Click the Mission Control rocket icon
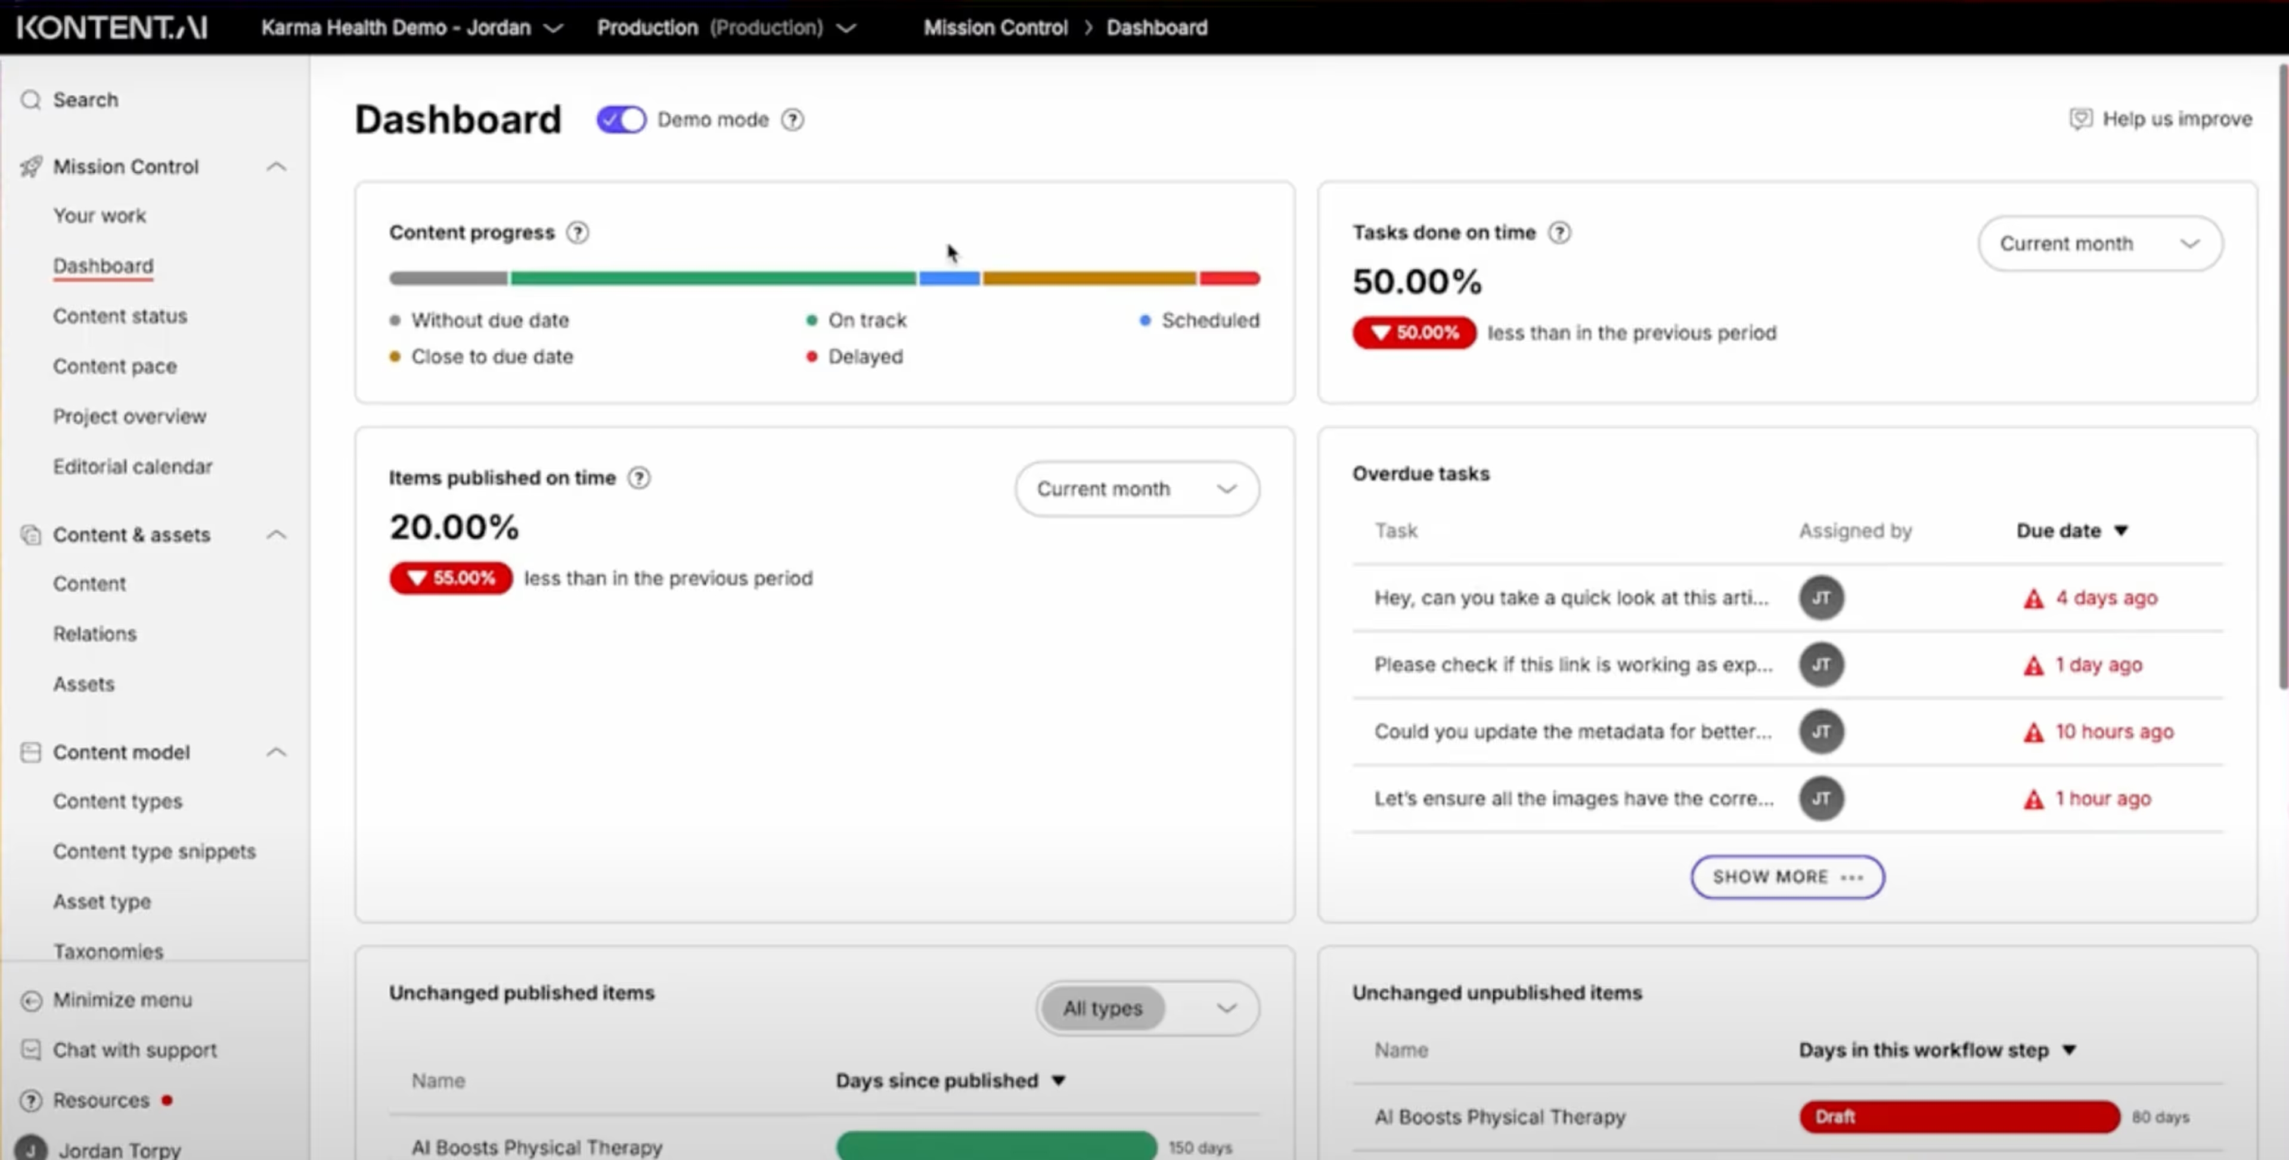 [x=30, y=166]
